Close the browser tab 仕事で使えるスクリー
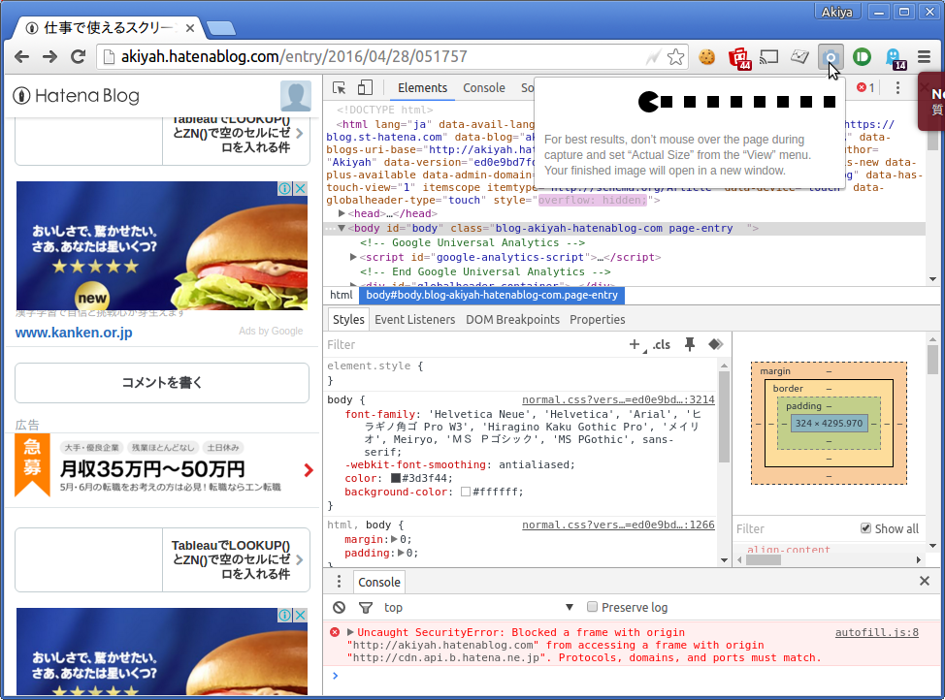The height and width of the screenshot is (700, 945). coord(190,28)
